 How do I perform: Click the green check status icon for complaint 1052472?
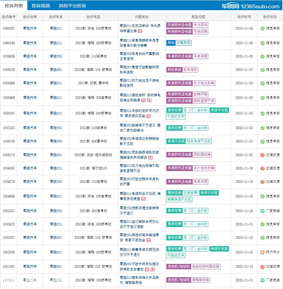(x=262, y=224)
